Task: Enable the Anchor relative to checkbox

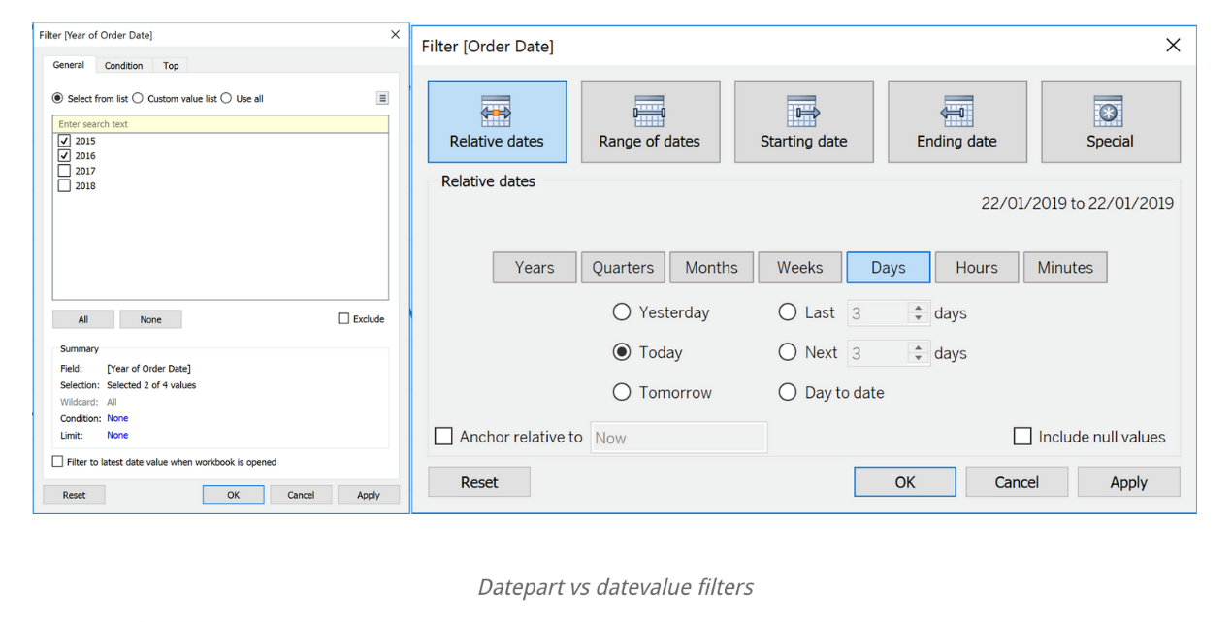Action: click(443, 437)
